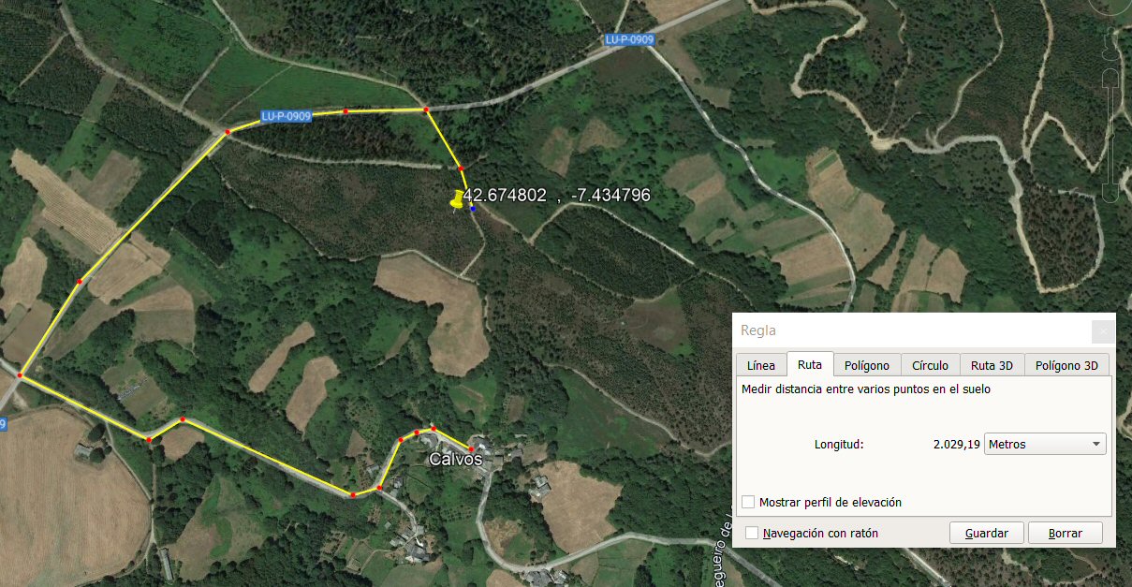This screenshot has width=1132, height=587.
Task: Click the Street View pegman icon
Action: click(x=1110, y=44)
